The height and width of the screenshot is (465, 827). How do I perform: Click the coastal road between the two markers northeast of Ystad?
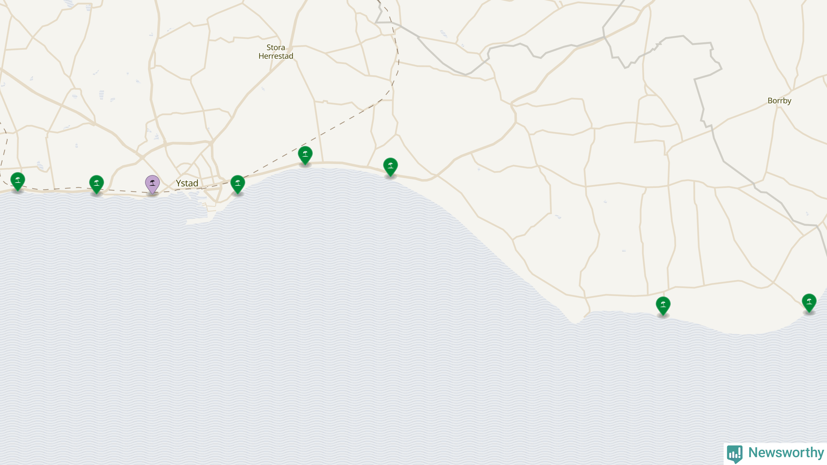click(x=347, y=164)
